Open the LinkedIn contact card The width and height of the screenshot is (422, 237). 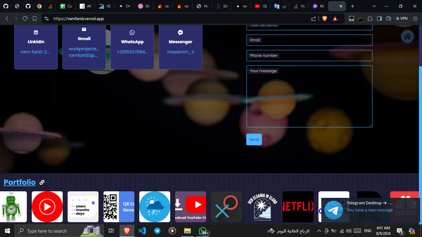[36, 46]
